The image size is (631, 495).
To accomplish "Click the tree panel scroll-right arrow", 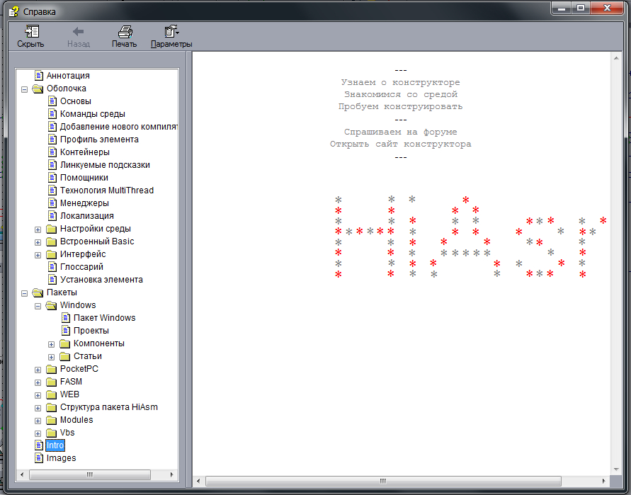I will [x=172, y=475].
